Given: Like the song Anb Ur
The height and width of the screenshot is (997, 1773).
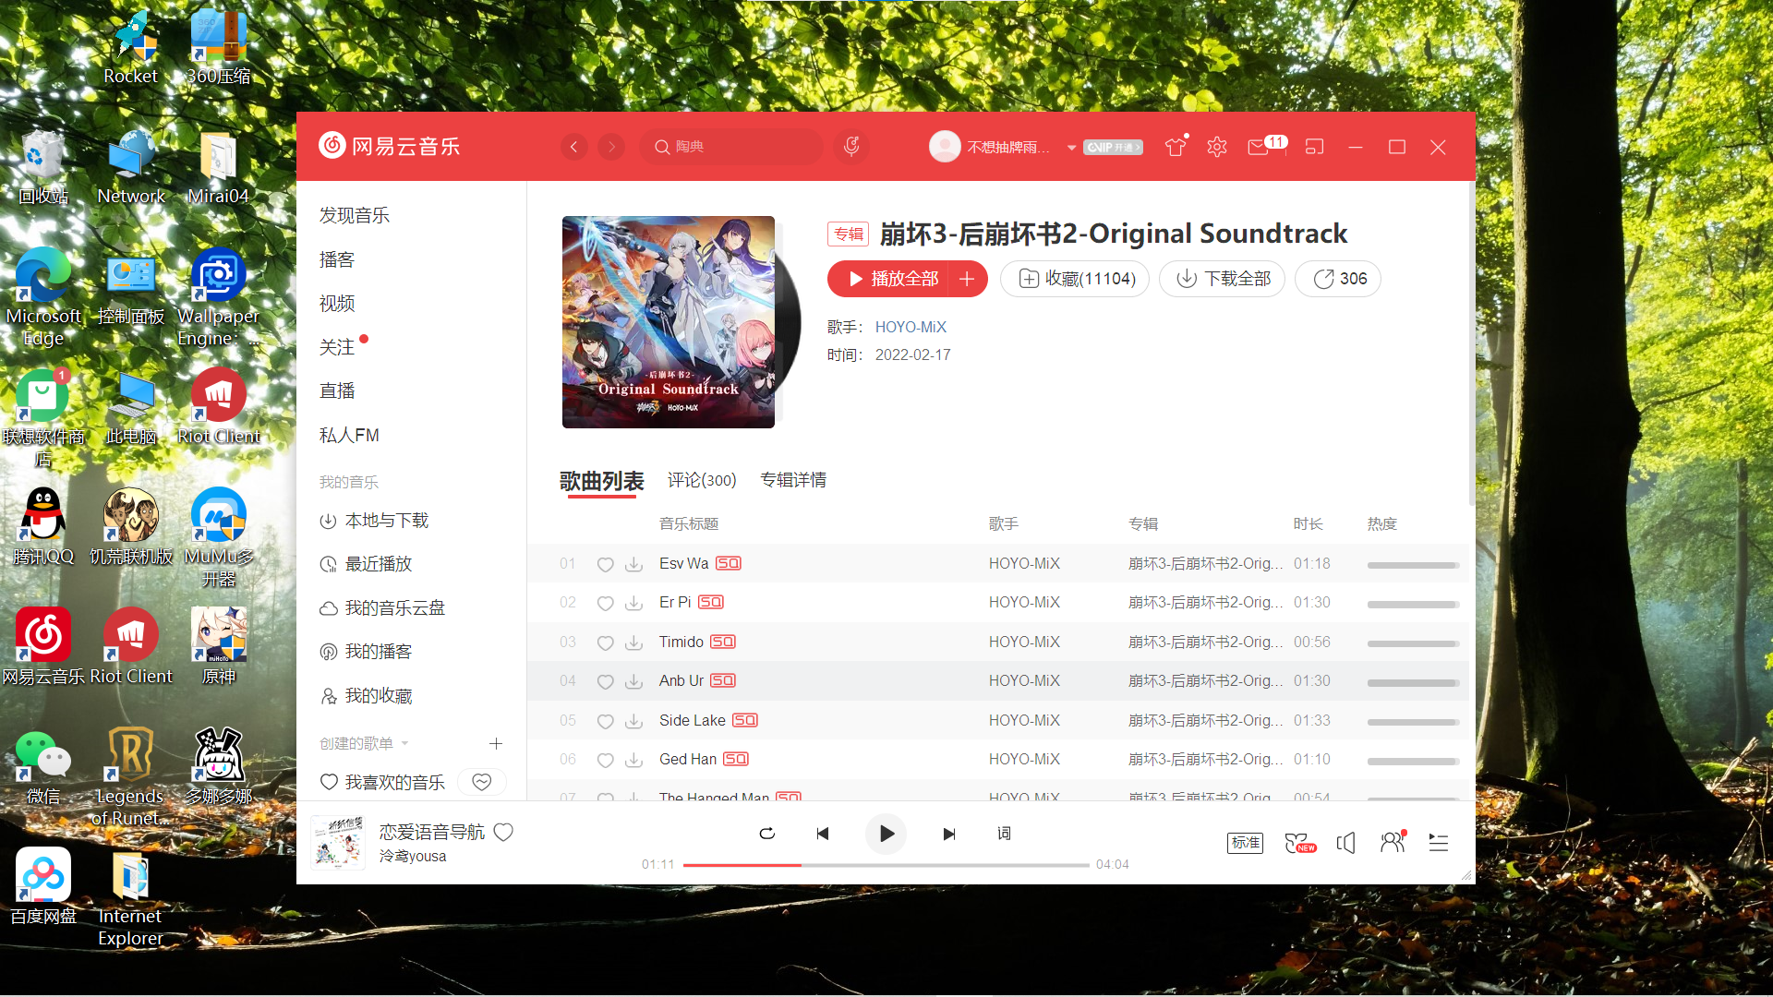Looking at the screenshot, I should click(x=605, y=681).
